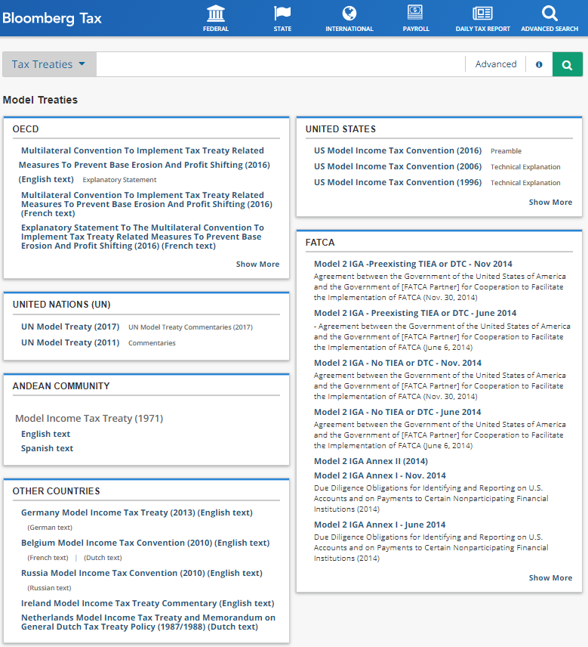
Task: Open the Daily Tax Report newspaper icon
Action: (x=482, y=14)
